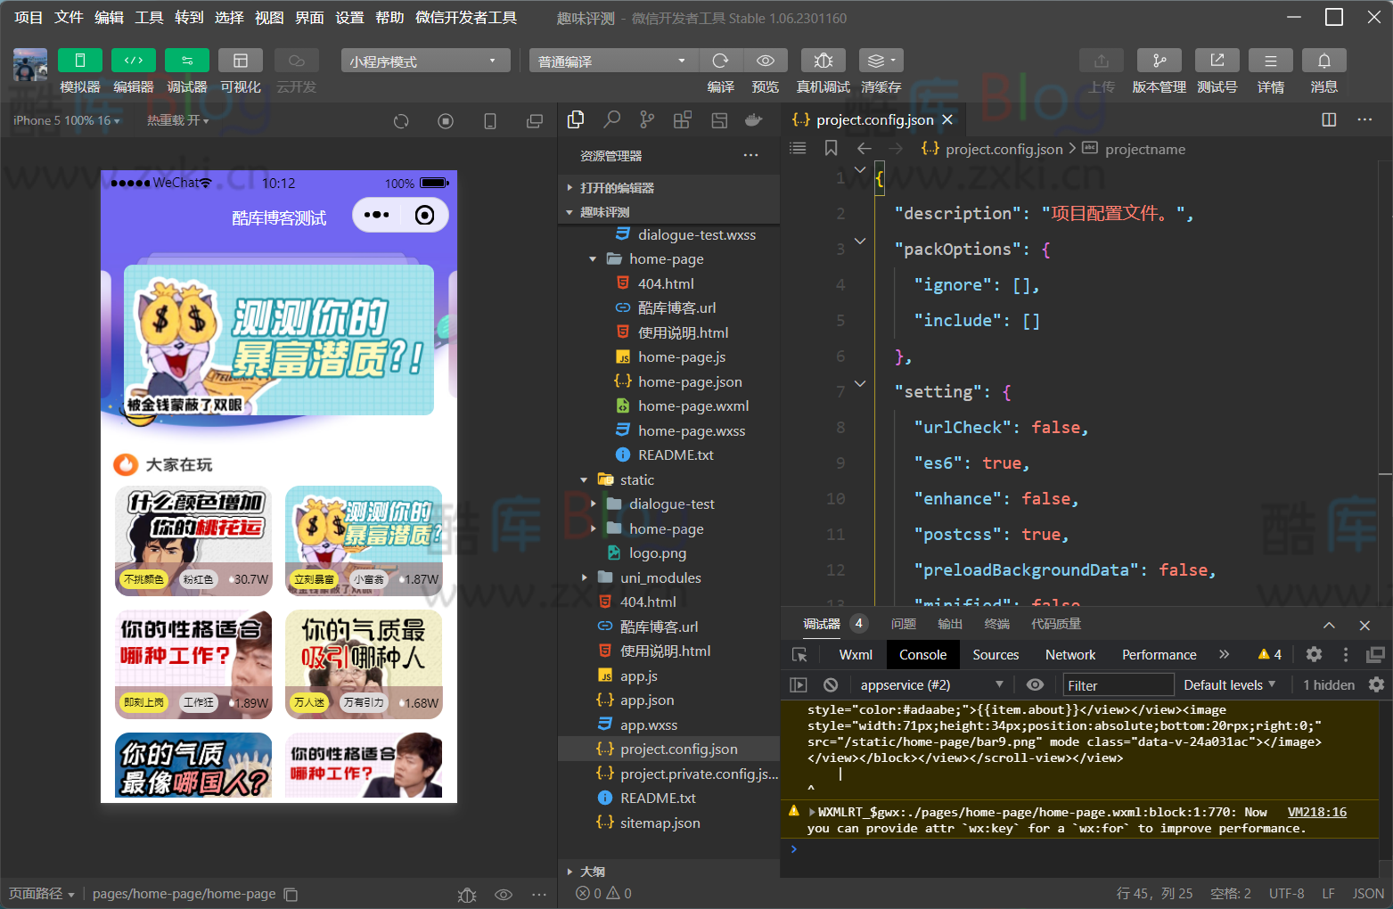This screenshot has height=909, width=1393.
Task: Select the Git branch icon above the file tree
Action: (x=646, y=119)
